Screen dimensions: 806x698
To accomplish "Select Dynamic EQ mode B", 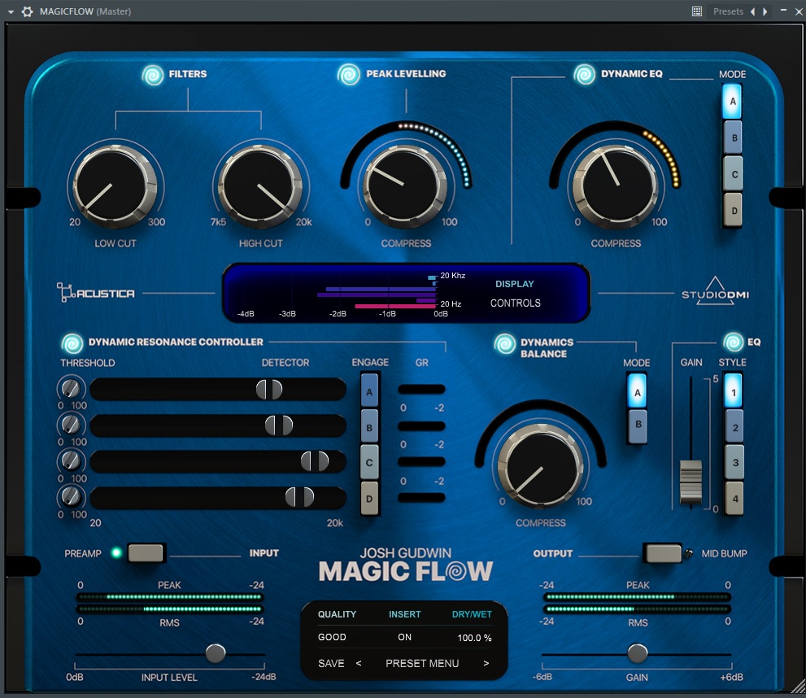I will [733, 137].
